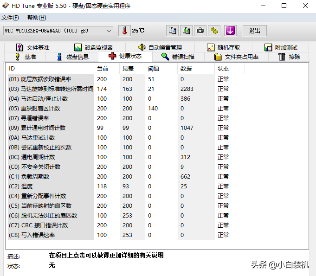The image size is (316, 276).
Task: Switch to the 文件夹占用率 tab
Action: click(236, 57)
